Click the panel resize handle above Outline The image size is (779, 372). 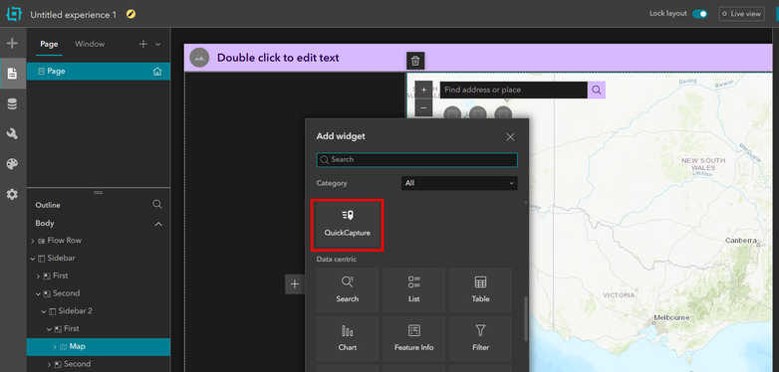tap(99, 192)
